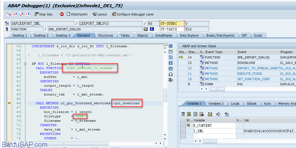Open the Break./Watchpoints tab

point(220,35)
